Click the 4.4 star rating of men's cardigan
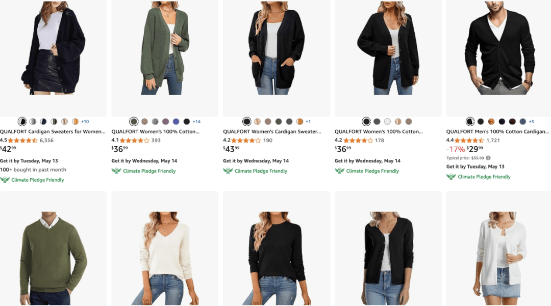 tap(469, 141)
